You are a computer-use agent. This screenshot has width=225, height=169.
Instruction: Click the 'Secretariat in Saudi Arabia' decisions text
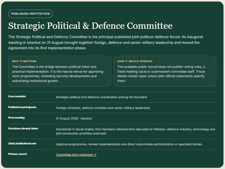(x=136, y=131)
